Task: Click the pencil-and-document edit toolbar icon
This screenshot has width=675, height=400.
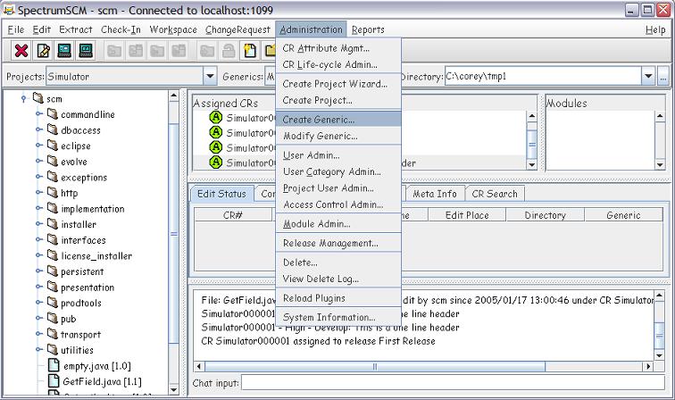Action: (x=43, y=50)
